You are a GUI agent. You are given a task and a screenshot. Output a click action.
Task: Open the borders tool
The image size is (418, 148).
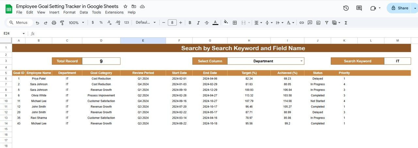click(x=234, y=23)
